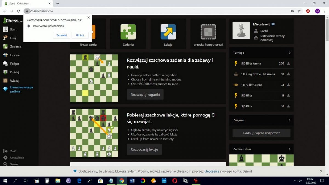Open the 1|0 King of the Hill Arena
The height and width of the screenshot is (185, 329).
(262, 74)
